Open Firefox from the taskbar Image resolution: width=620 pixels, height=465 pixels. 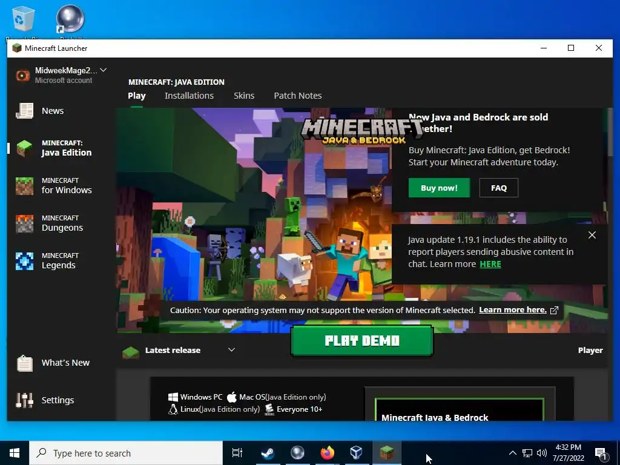pyautogui.click(x=327, y=453)
